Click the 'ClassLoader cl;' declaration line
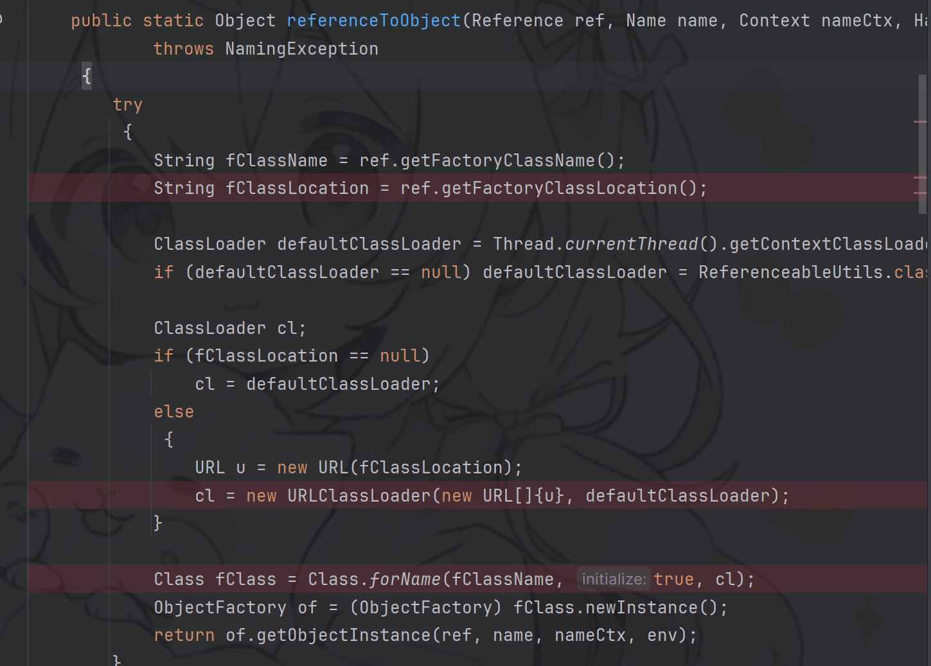931x666 pixels. click(x=230, y=328)
